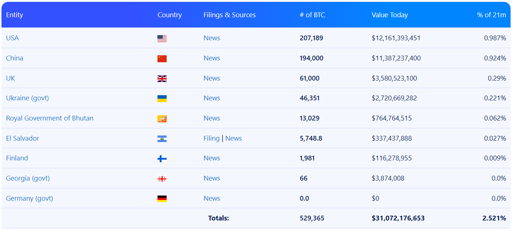Viewport: 515px width, 234px height.
Task: Click the China flag icon
Action: coord(162,59)
